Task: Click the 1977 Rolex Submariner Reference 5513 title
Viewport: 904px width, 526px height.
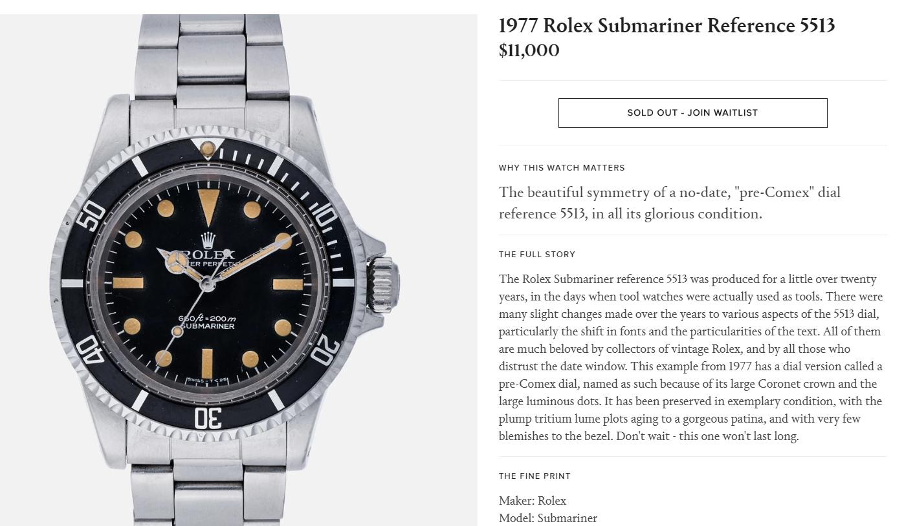Action: (667, 25)
